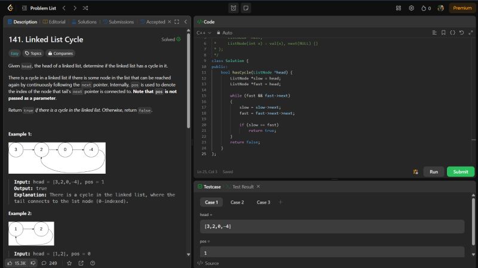
Task: Open the alarm clock timer
Action: (x=234, y=8)
